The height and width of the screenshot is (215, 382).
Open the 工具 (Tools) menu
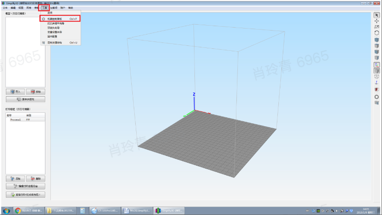[x=44, y=8]
